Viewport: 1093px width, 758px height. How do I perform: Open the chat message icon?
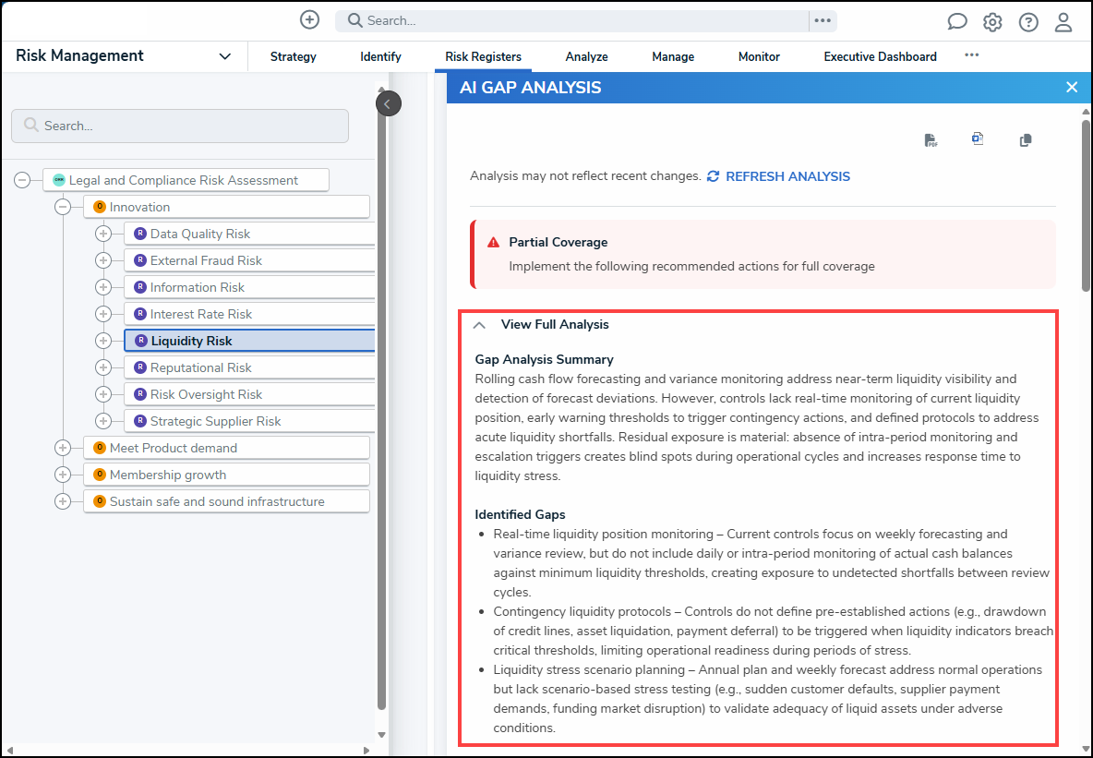(x=957, y=21)
